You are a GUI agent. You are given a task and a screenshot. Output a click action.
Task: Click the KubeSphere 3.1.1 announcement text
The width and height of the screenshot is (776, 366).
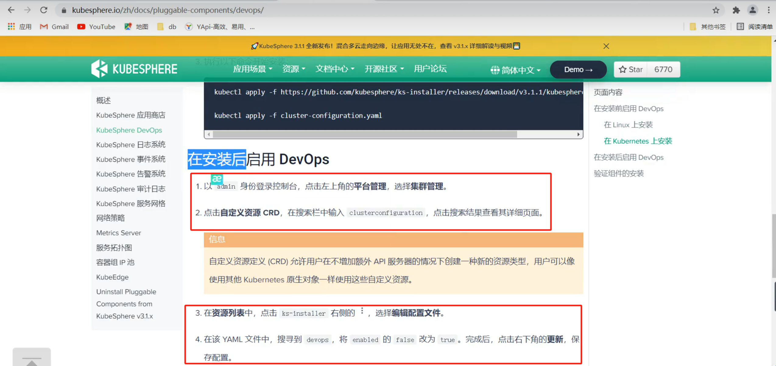click(x=386, y=46)
